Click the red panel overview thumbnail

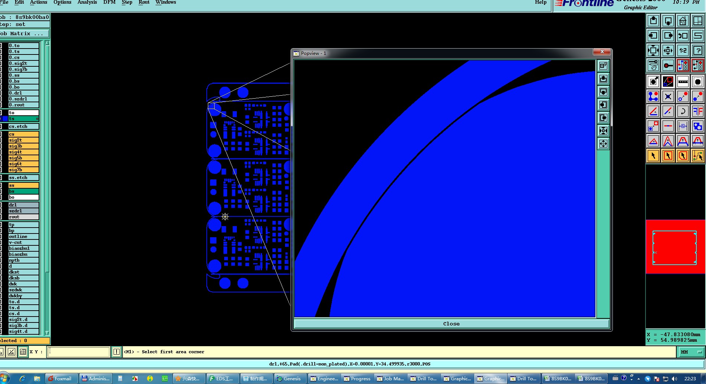[675, 247]
